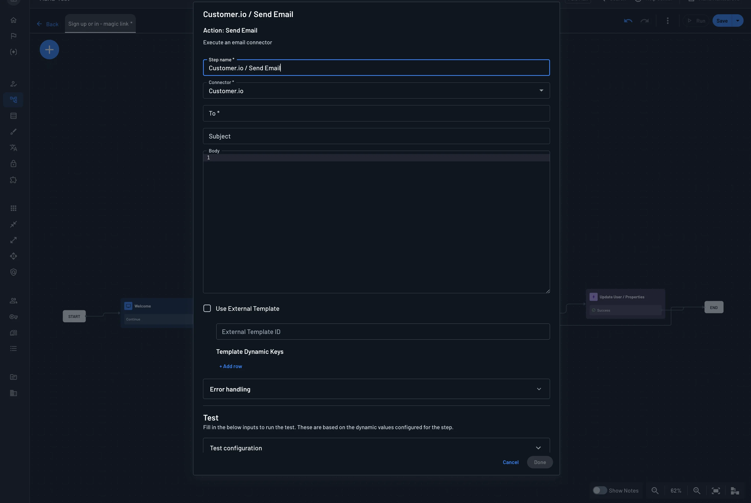This screenshot has width=751, height=503.
Task: Click the To input field
Action: [x=376, y=113]
